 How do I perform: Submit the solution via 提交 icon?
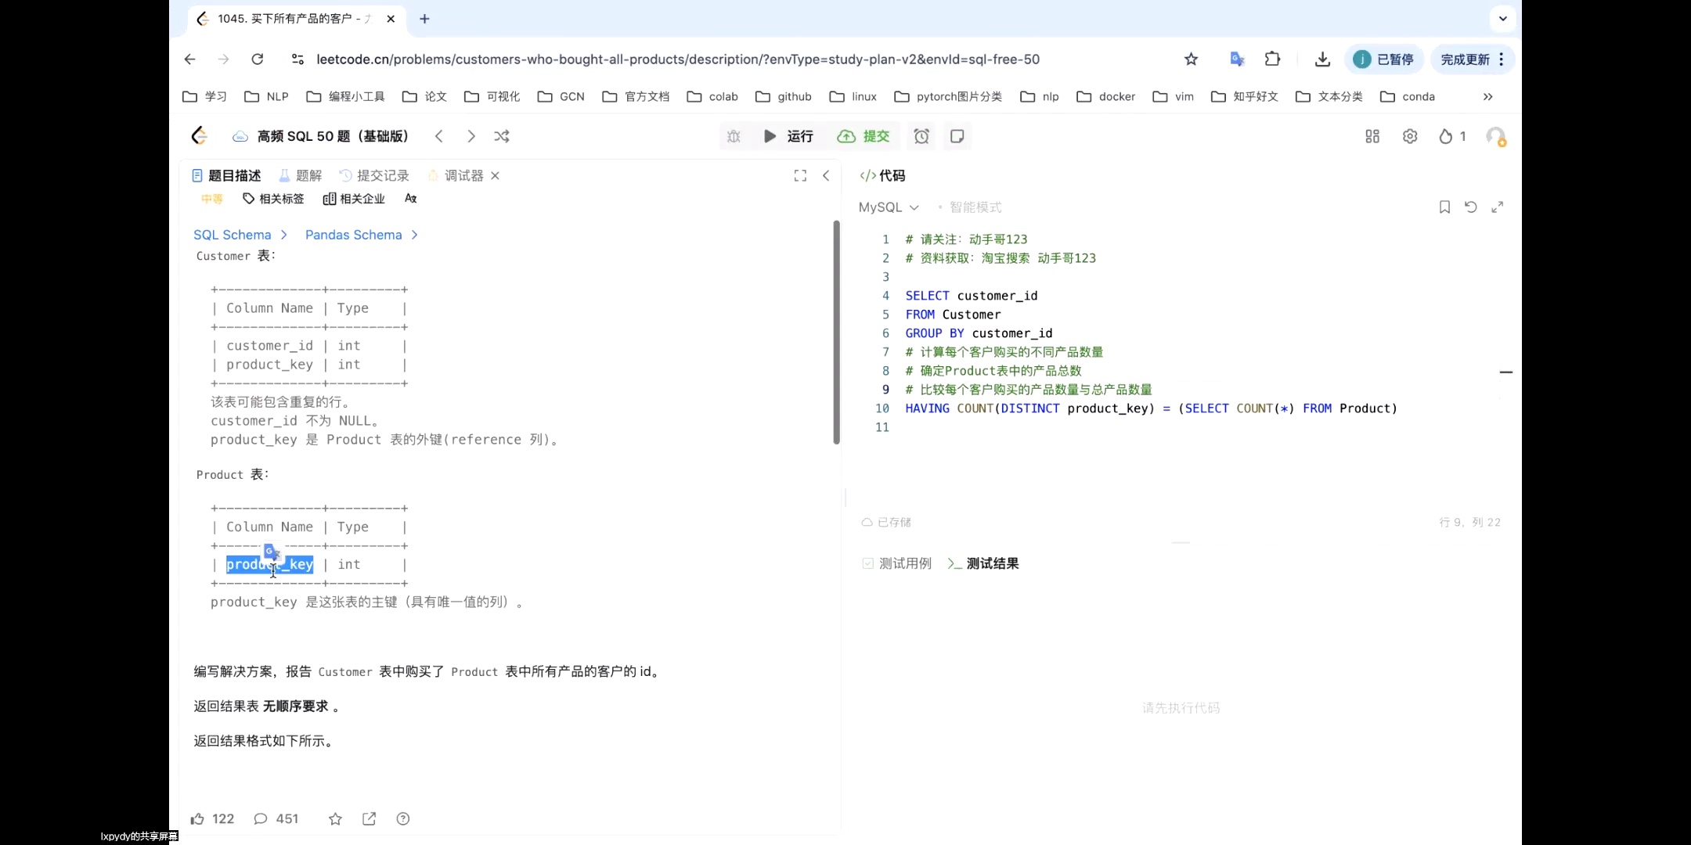862,136
